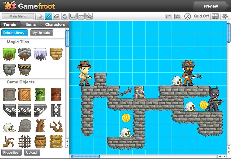The height and width of the screenshot is (159, 231).
Task: Pick the grey stone brick magic tile
Action: [9, 70]
